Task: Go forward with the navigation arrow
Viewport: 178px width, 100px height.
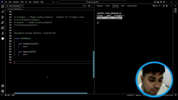Action: click(56, 2)
